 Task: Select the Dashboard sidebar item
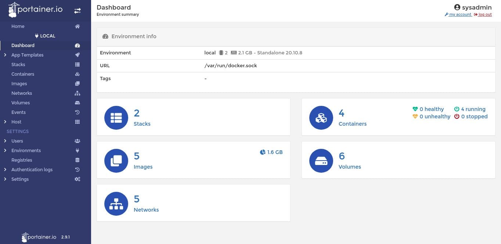point(23,46)
